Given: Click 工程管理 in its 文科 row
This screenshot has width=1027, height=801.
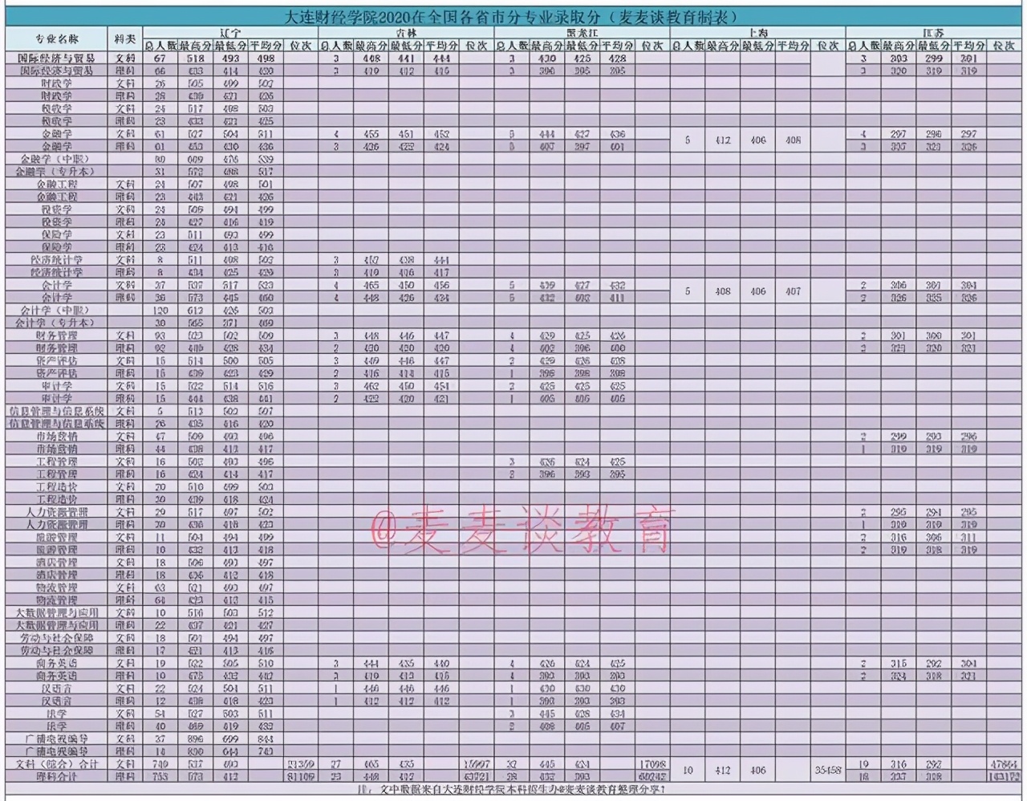Looking at the screenshot, I should 57,461.
